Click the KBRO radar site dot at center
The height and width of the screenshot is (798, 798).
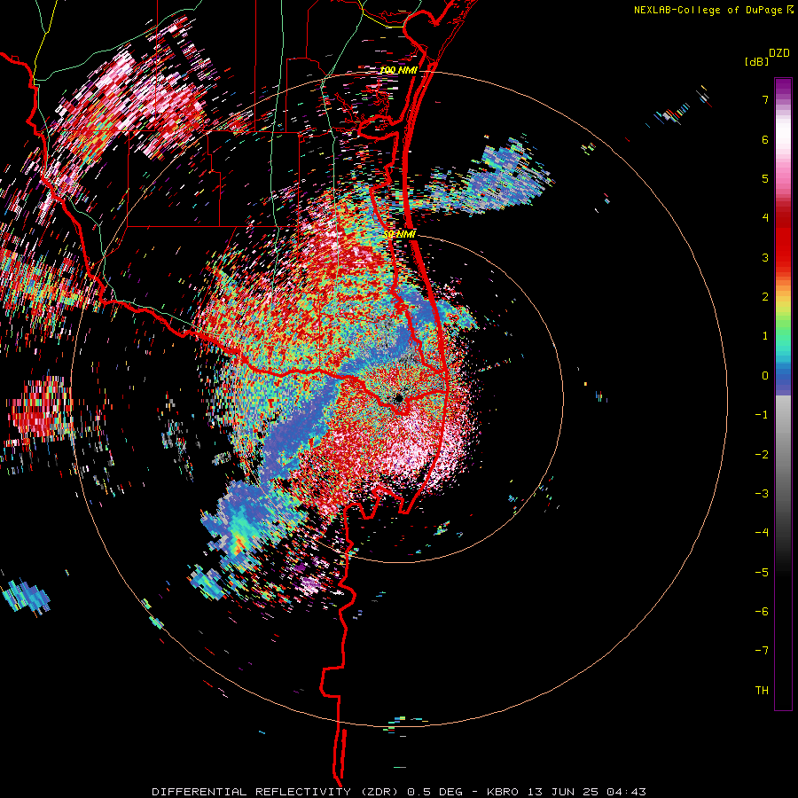click(x=398, y=398)
